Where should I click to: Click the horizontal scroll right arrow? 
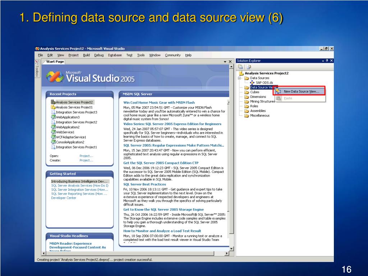click(x=226, y=253)
